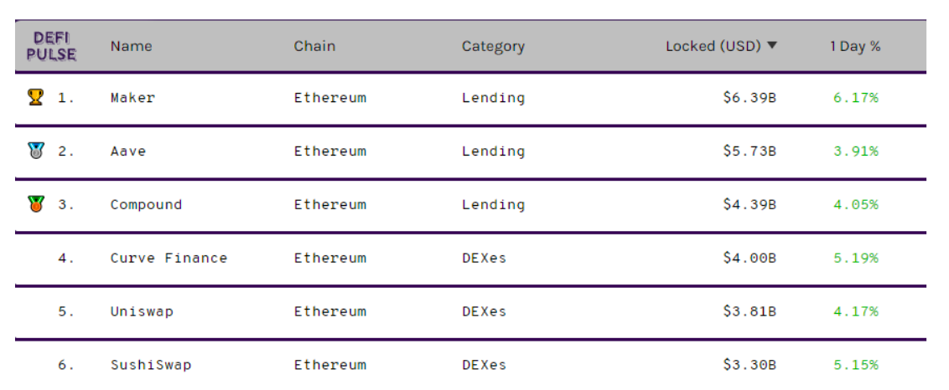Click the Name column header
Image resolution: width=949 pixels, height=390 pixels.
[132, 46]
